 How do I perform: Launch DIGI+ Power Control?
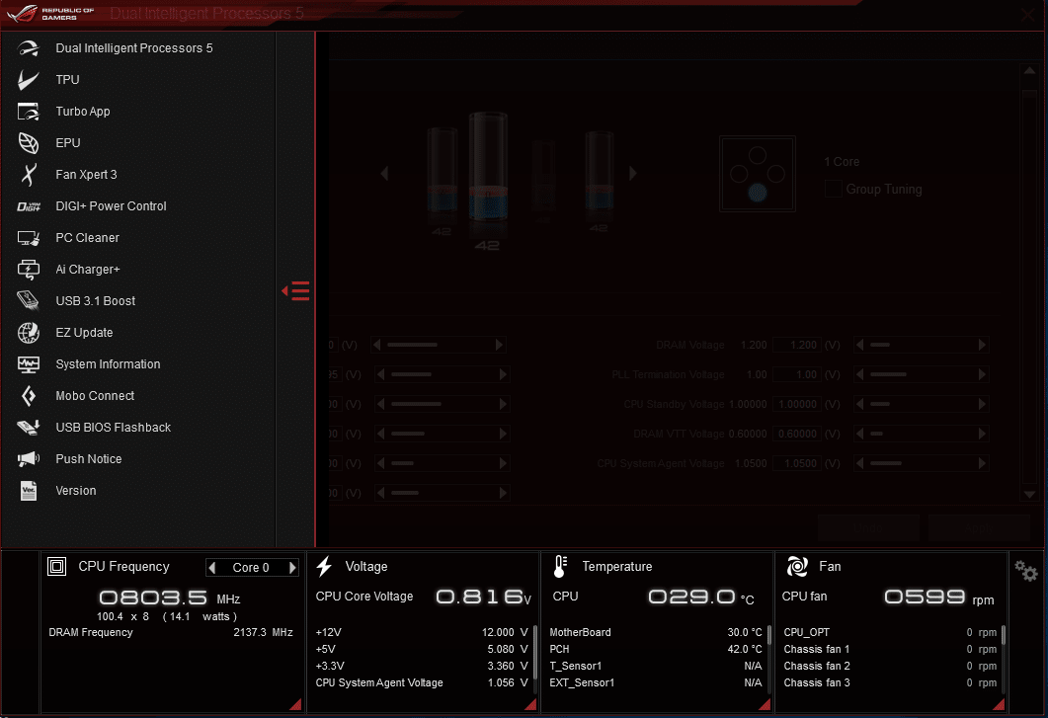coord(112,205)
